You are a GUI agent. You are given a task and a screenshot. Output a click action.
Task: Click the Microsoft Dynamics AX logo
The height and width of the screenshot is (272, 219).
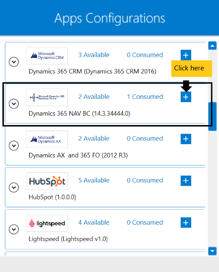[x=47, y=139]
